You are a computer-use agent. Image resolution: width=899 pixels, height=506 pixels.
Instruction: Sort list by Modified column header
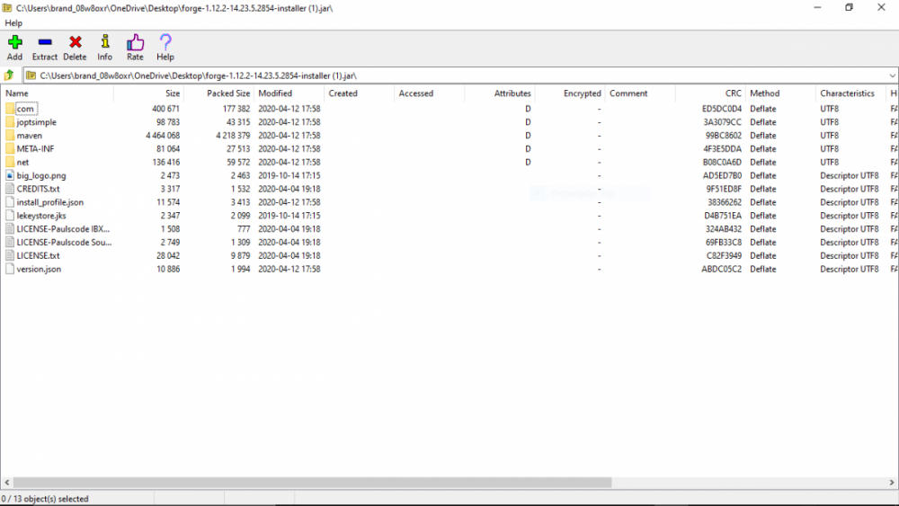[x=275, y=93]
